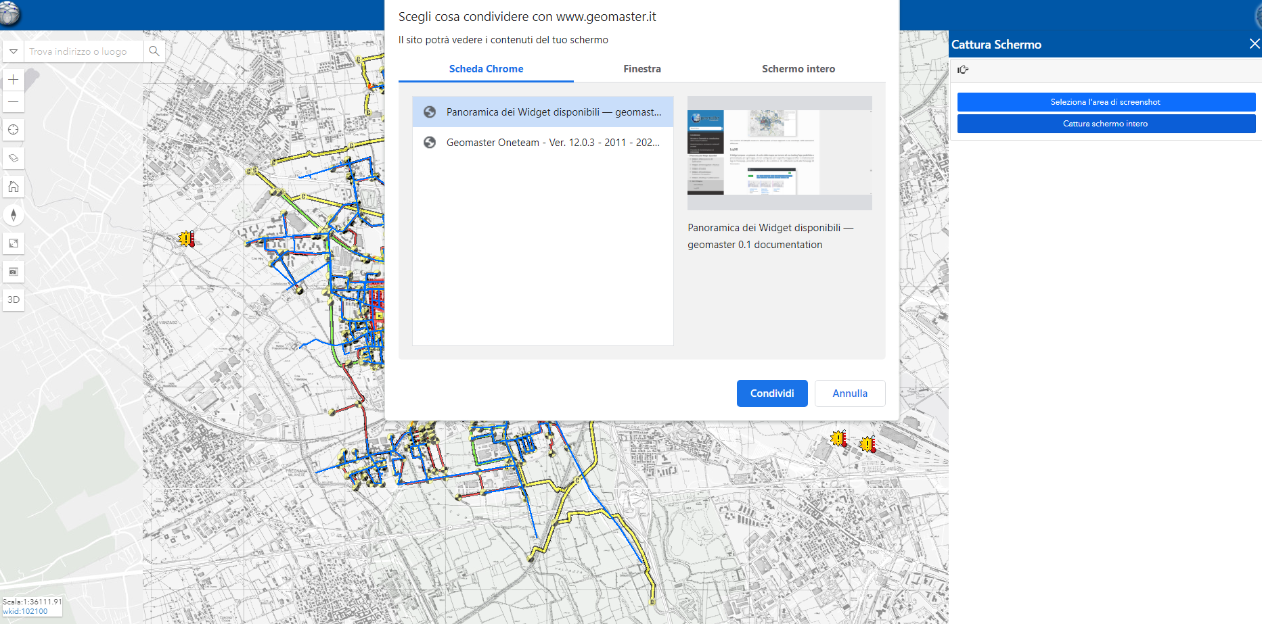The height and width of the screenshot is (624, 1262).
Task: Activate the locate/crosshair tool
Action: 14,130
